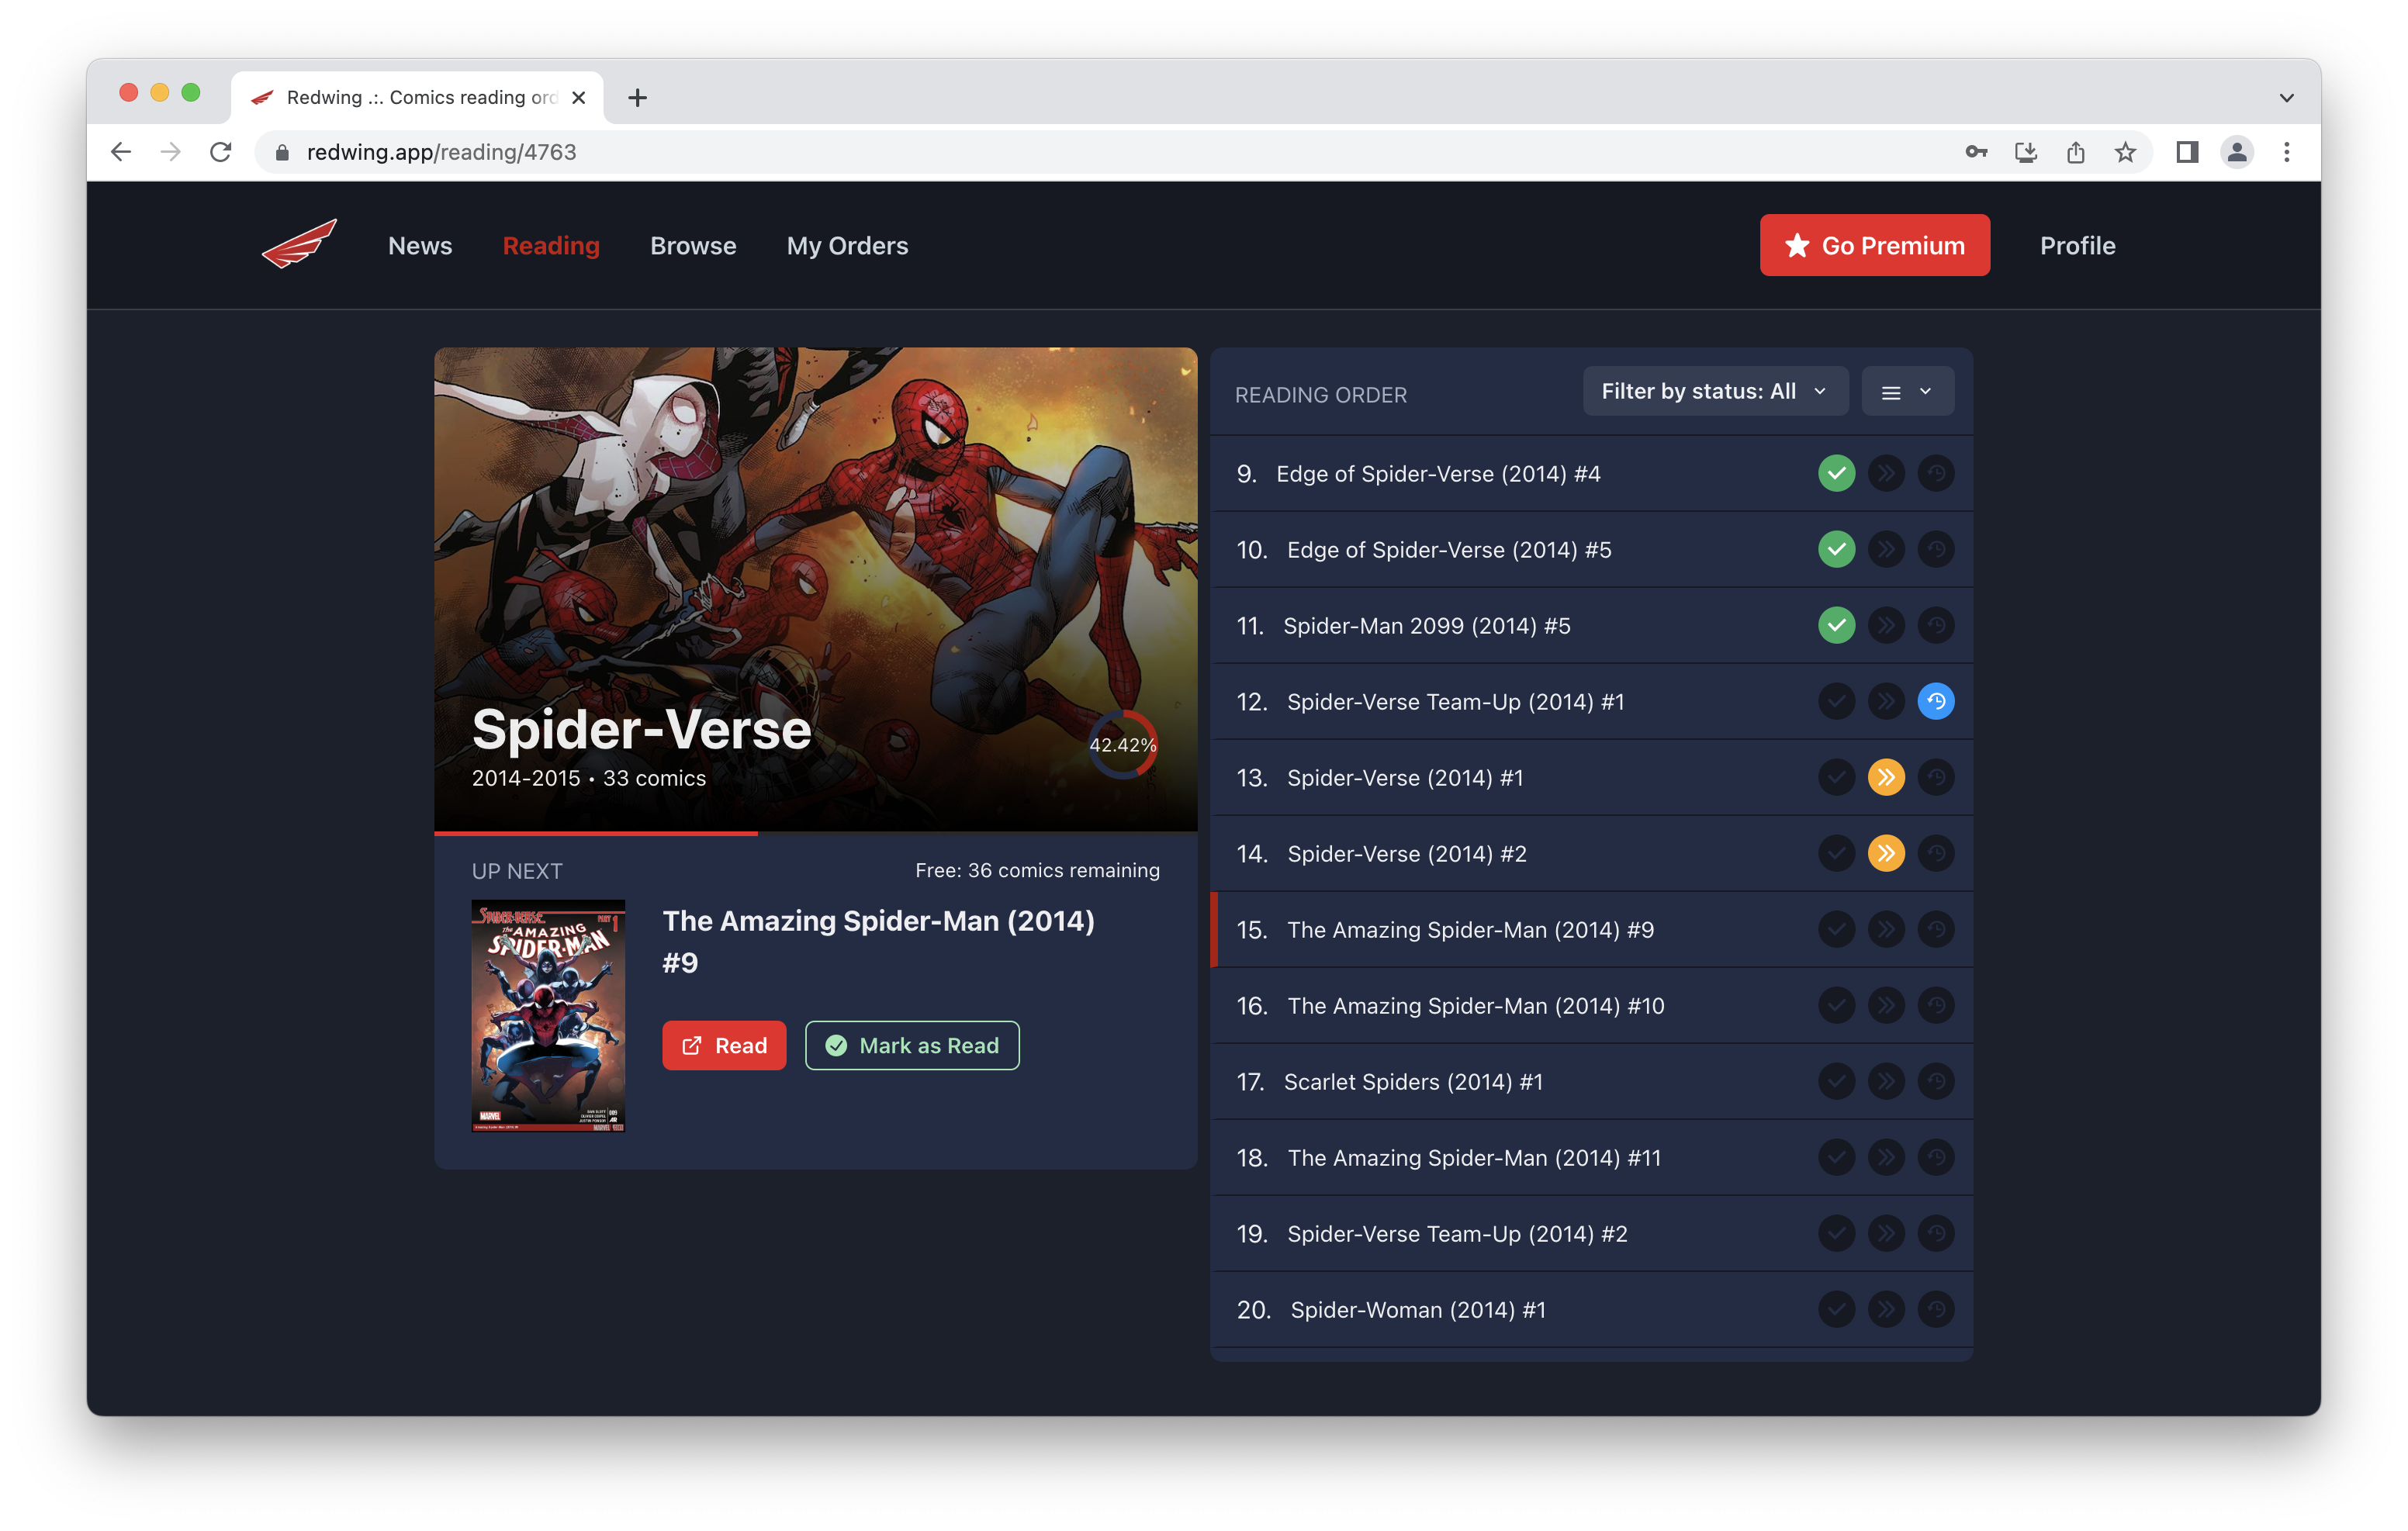Uncheck read status for Edge of Spider-Verse #4
Viewport: 2408px width, 1531px height.
point(1836,473)
